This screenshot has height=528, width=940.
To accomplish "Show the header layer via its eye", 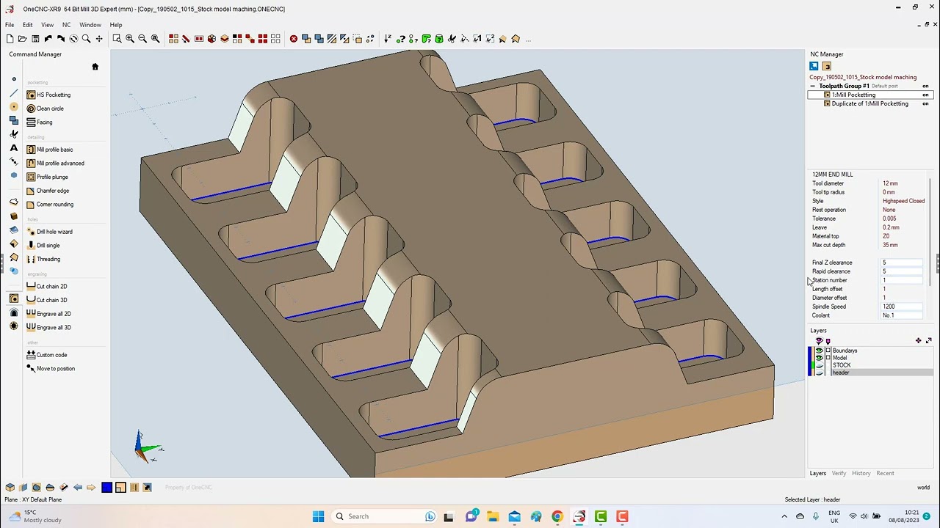I will pos(819,373).
